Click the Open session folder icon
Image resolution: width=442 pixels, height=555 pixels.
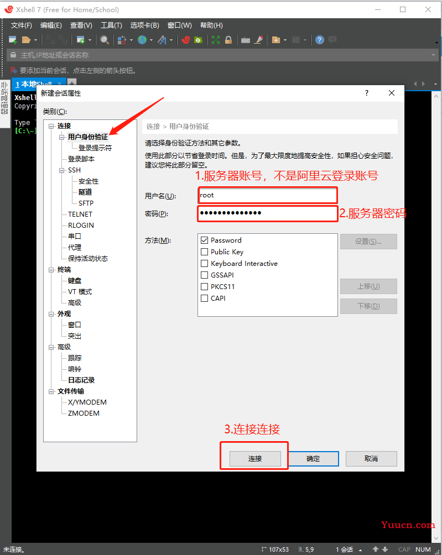tap(26, 40)
